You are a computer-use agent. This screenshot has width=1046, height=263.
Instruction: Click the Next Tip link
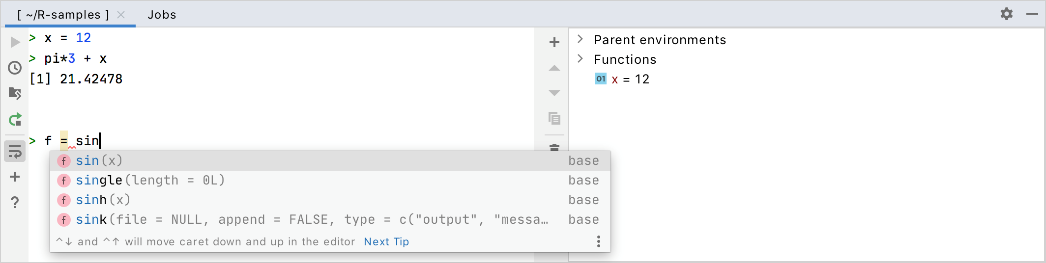(x=386, y=241)
